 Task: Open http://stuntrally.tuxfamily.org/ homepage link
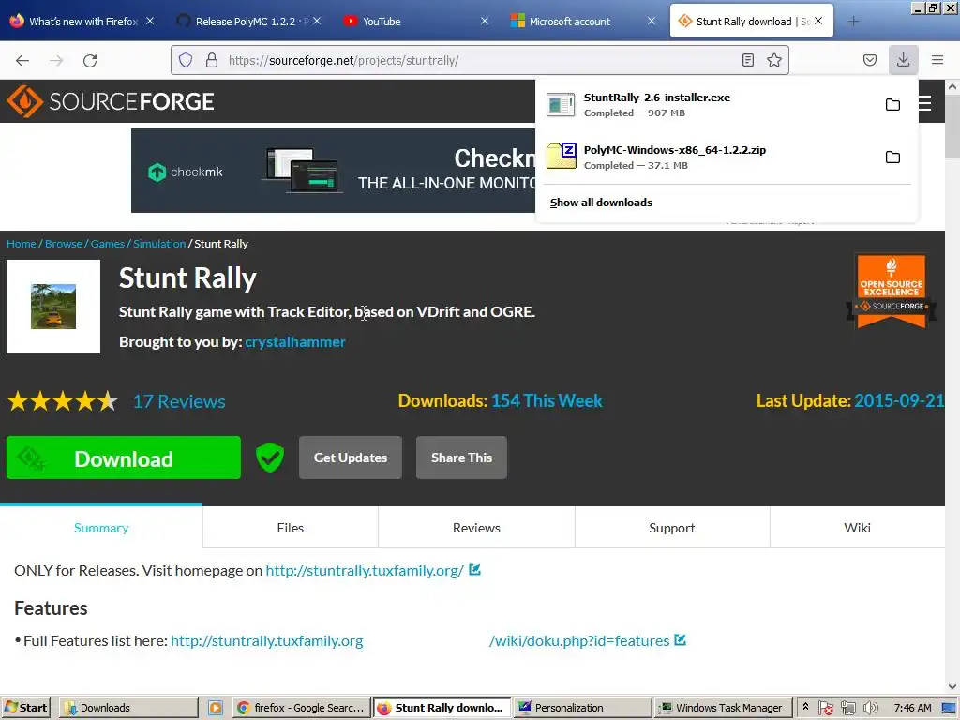click(365, 571)
